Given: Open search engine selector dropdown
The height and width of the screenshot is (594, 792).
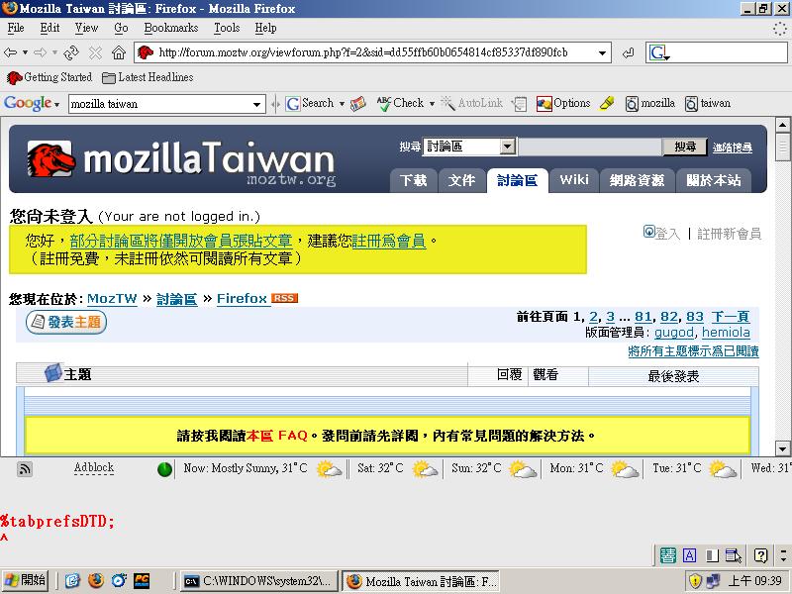Looking at the screenshot, I should [659, 52].
